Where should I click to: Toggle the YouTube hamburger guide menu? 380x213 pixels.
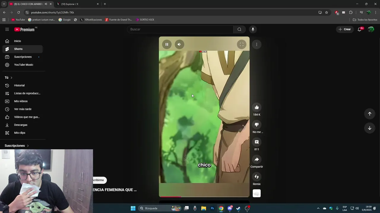pos(7,29)
